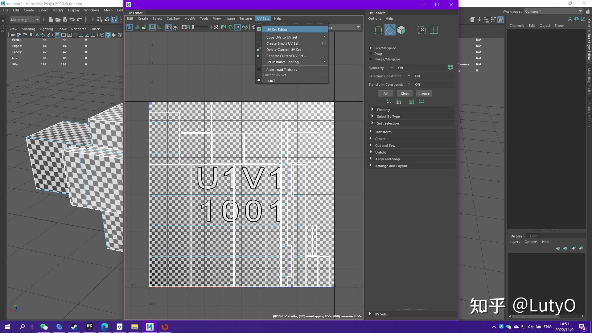Select the Tweak/Marquee radio button
The height and width of the screenshot is (333, 592).
click(371, 59)
